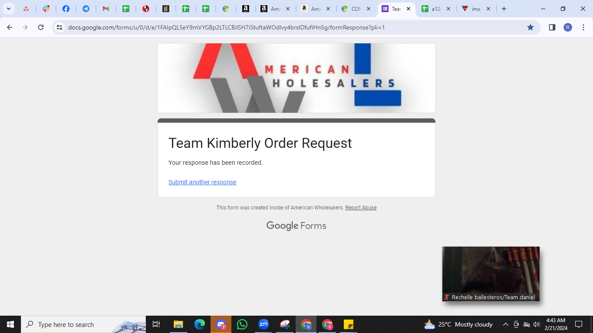Open WhatsApp from the taskbar
Image resolution: width=593 pixels, height=333 pixels.
click(242, 324)
